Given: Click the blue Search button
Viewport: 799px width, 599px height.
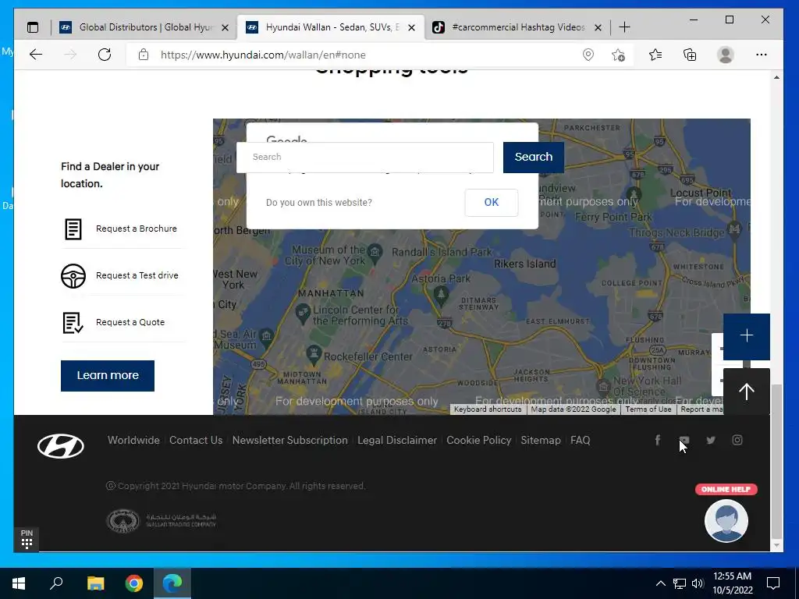Looking at the screenshot, I should (x=534, y=158).
